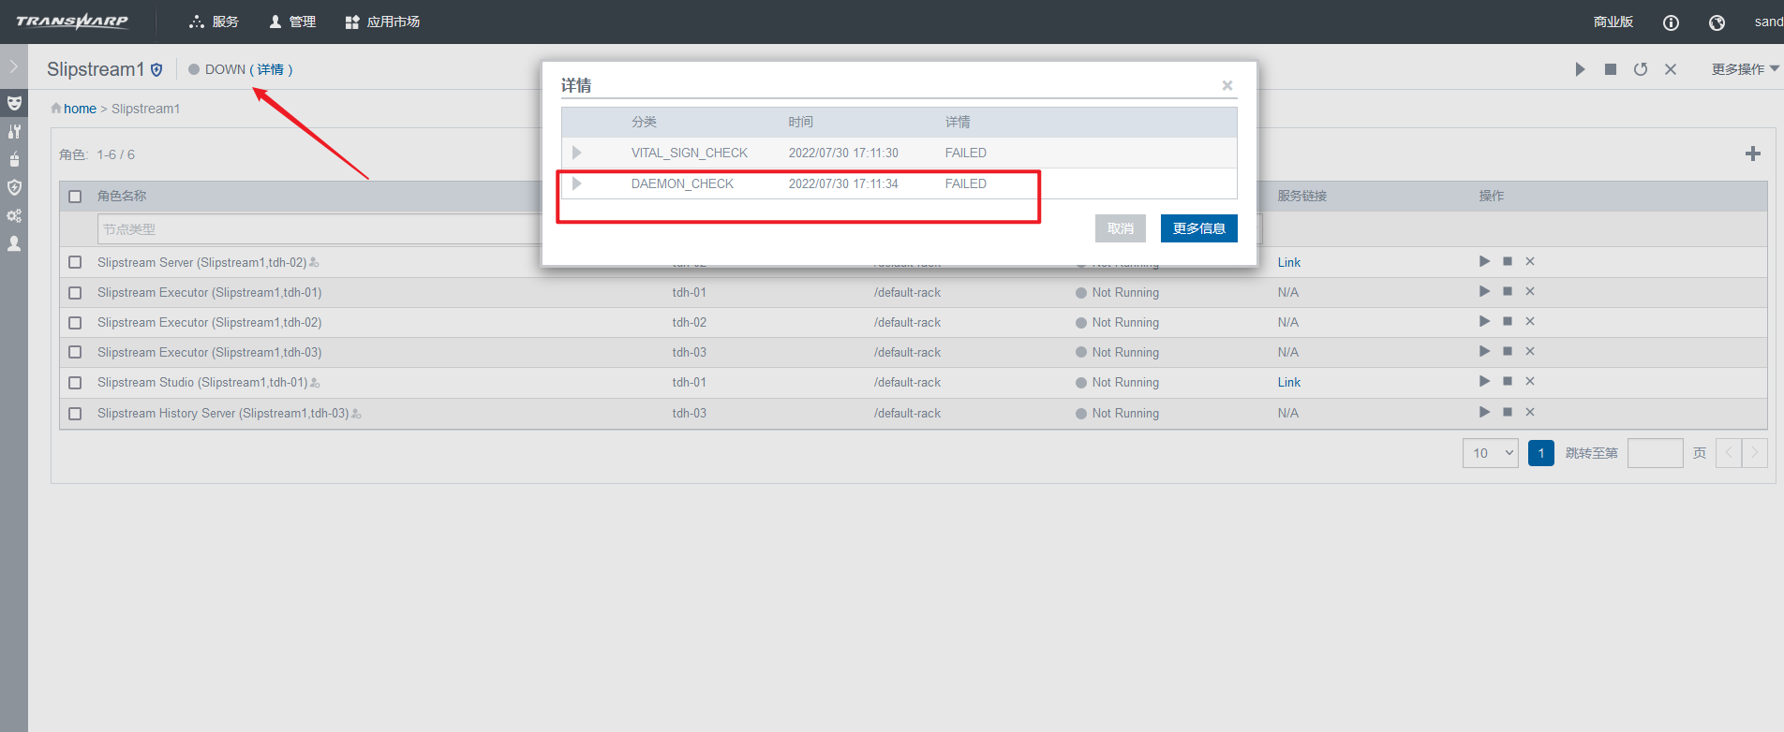Check the Slipstream Server row checkbox
The width and height of the screenshot is (1784, 732).
coord(75,262)
